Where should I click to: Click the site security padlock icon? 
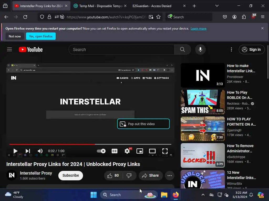[49, 17]
